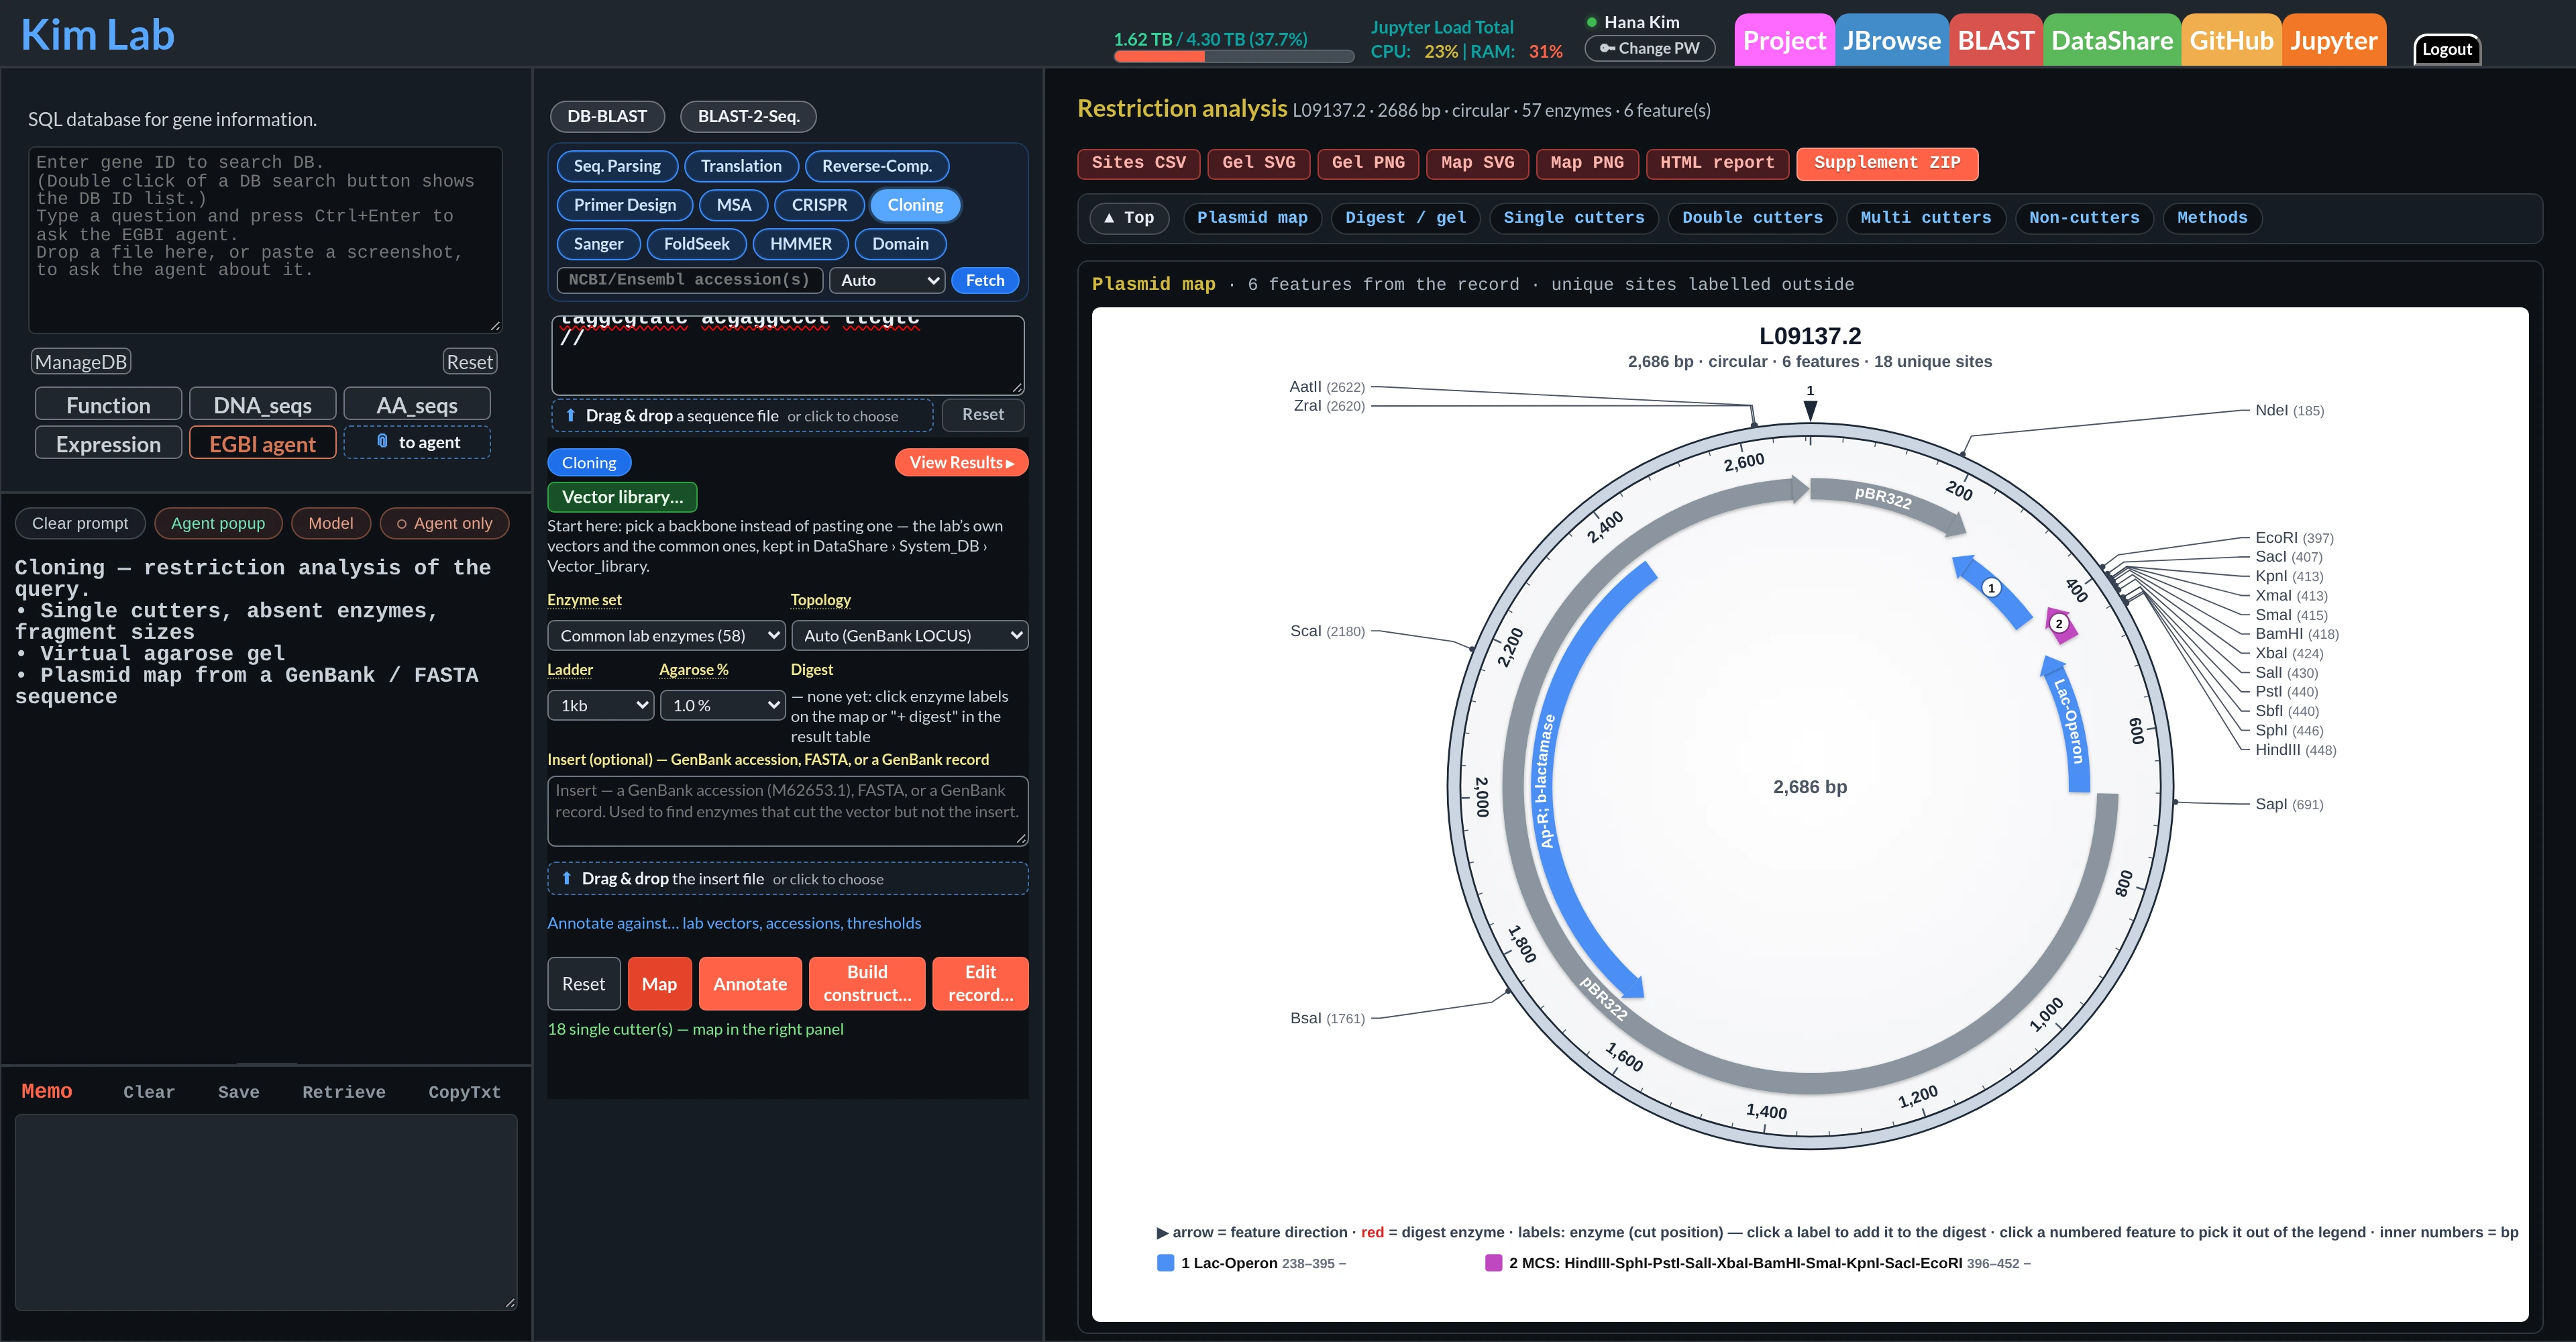This screenshot has height=1342, width=2576.
Task: Click the upload arrow in insert file drop zone
Action: [566, 878]
